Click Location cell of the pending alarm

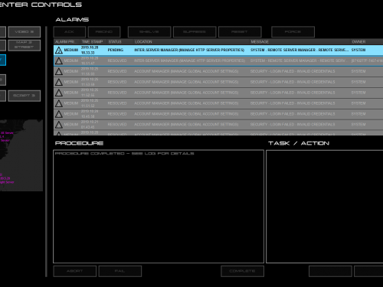click(x=189, y=50)
